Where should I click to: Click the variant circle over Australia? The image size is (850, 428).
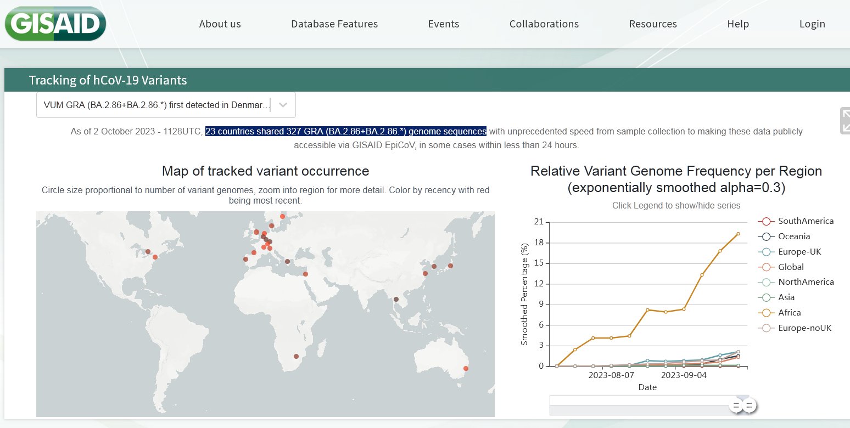(x=466, y=368)
